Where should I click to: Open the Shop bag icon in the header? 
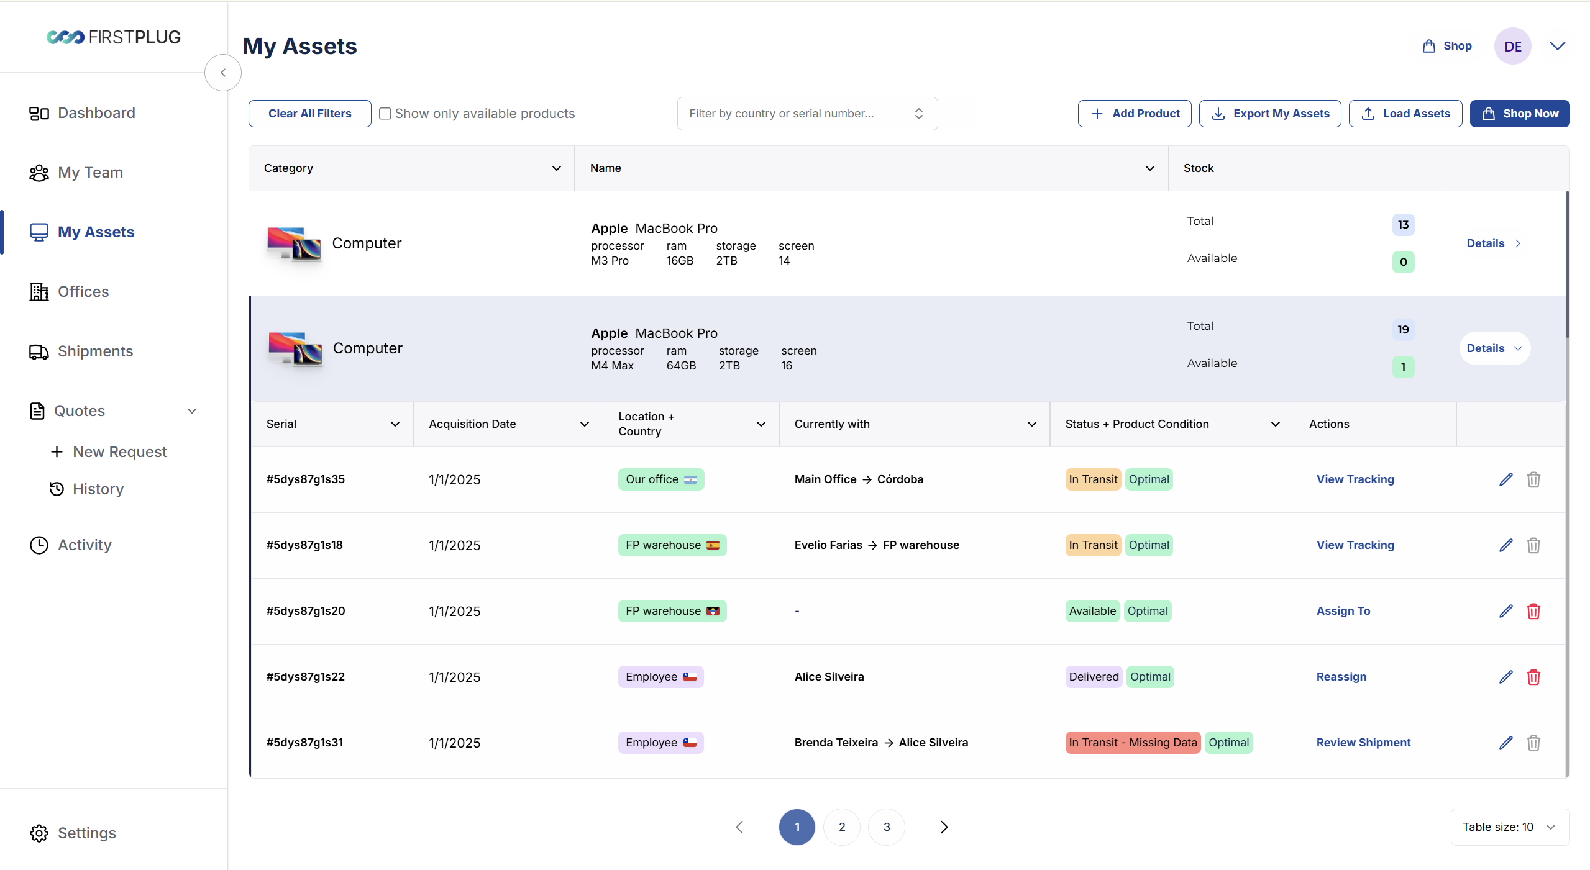coord(1428,46)
